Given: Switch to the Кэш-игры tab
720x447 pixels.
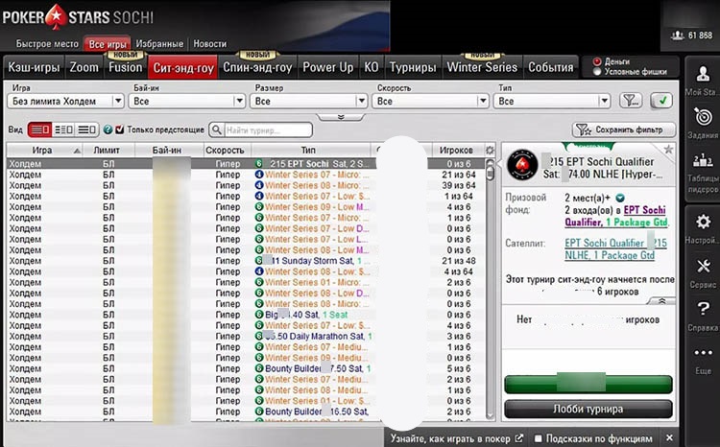Looking at the screenshot, I should coord(34,67).
